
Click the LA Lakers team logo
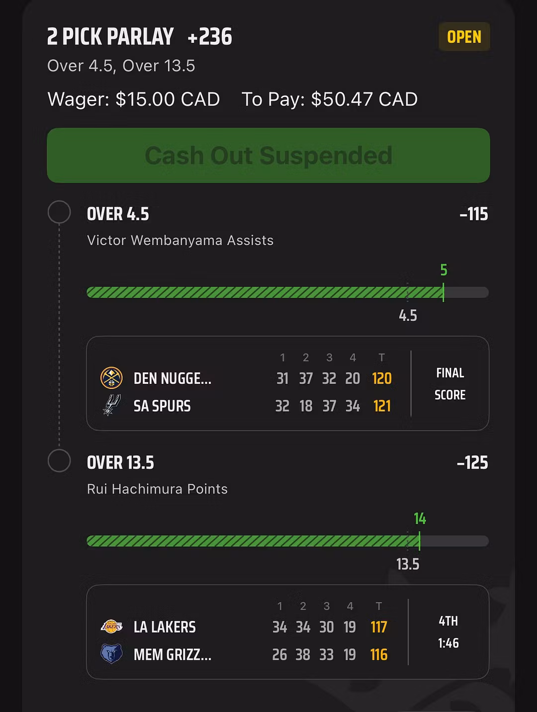(x=111, y=626)
